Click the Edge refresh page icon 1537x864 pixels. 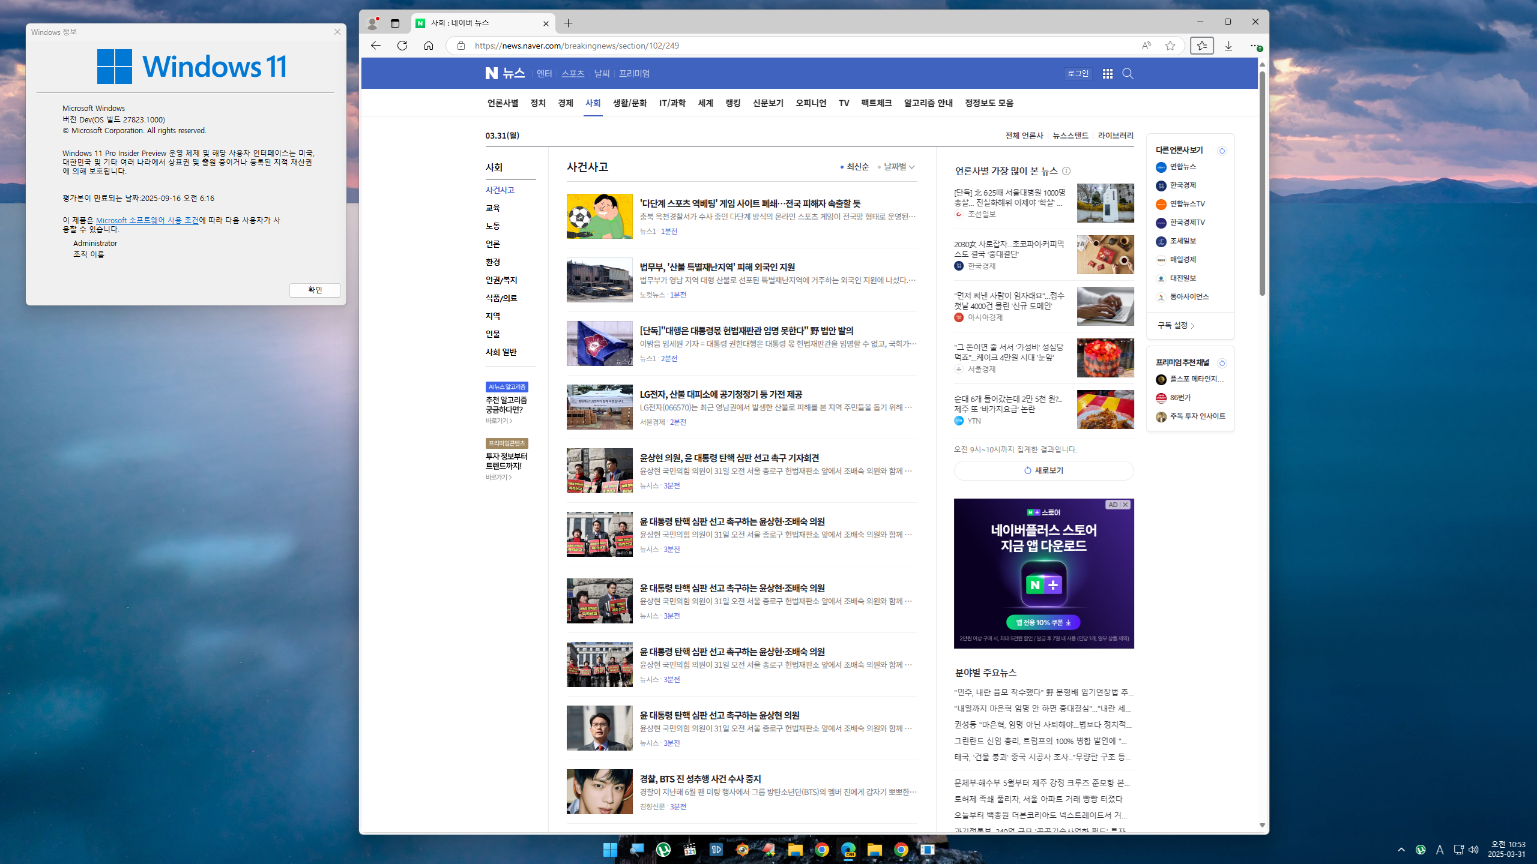[x=402, y=46]
